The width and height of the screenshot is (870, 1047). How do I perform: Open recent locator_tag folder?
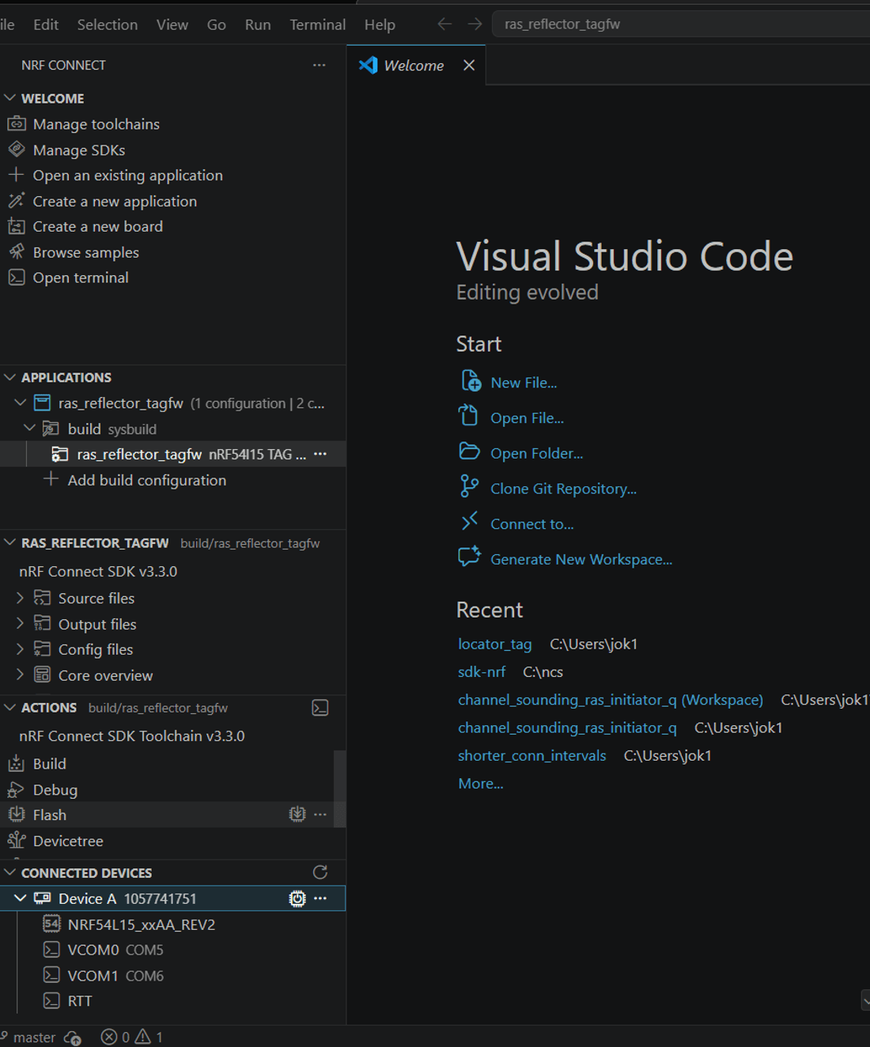pos(495,644)
